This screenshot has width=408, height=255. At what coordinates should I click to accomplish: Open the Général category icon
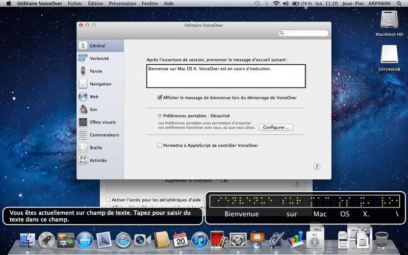coord(83,46)
